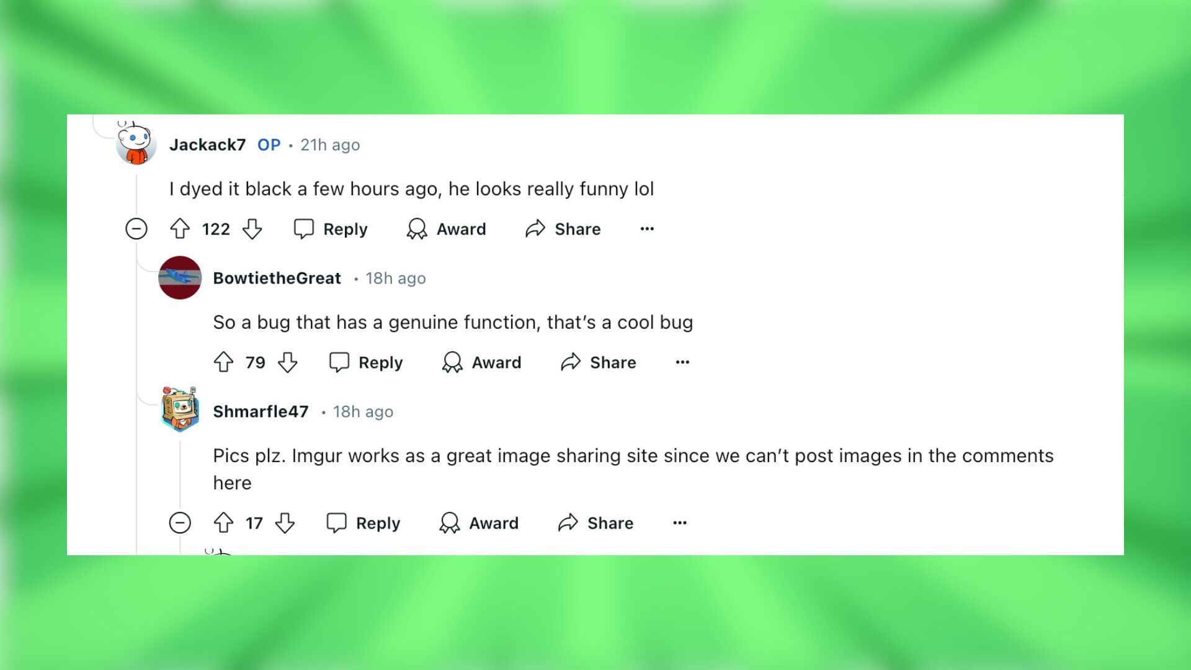The height and width of the screenshot is (670, 1191).
Task: Click the upvote arrow on Jackack7's comment
Action: [179, 228]
